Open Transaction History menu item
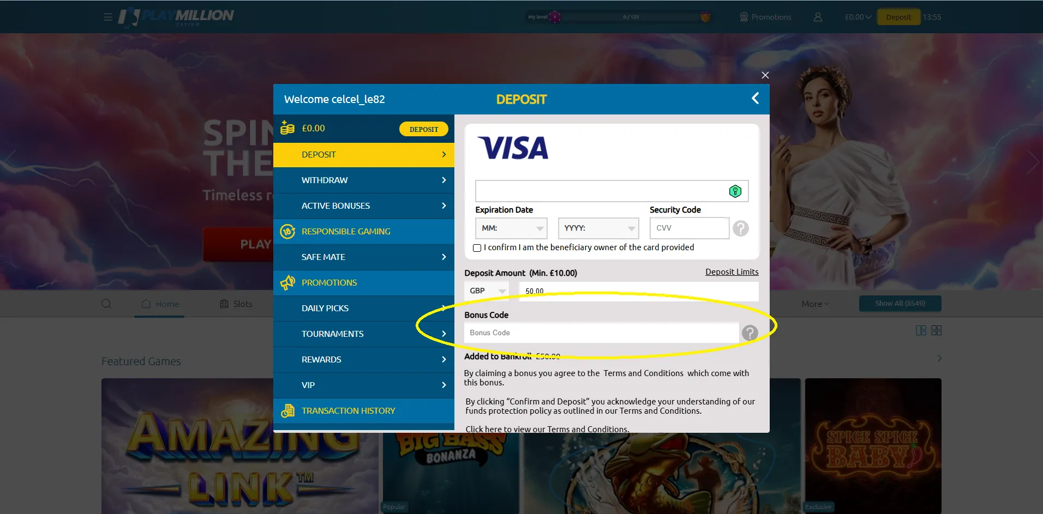 point(364,411)
